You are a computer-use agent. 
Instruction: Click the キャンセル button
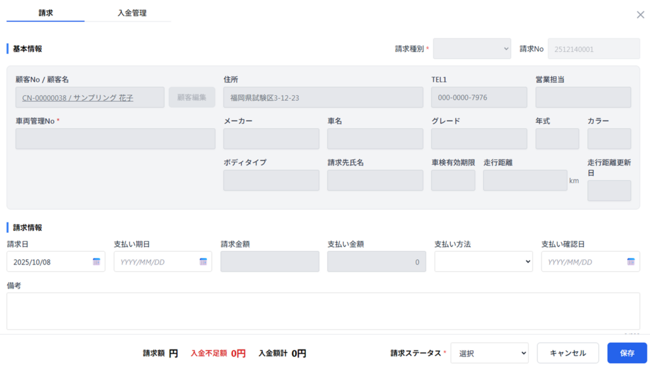(567, 353)
